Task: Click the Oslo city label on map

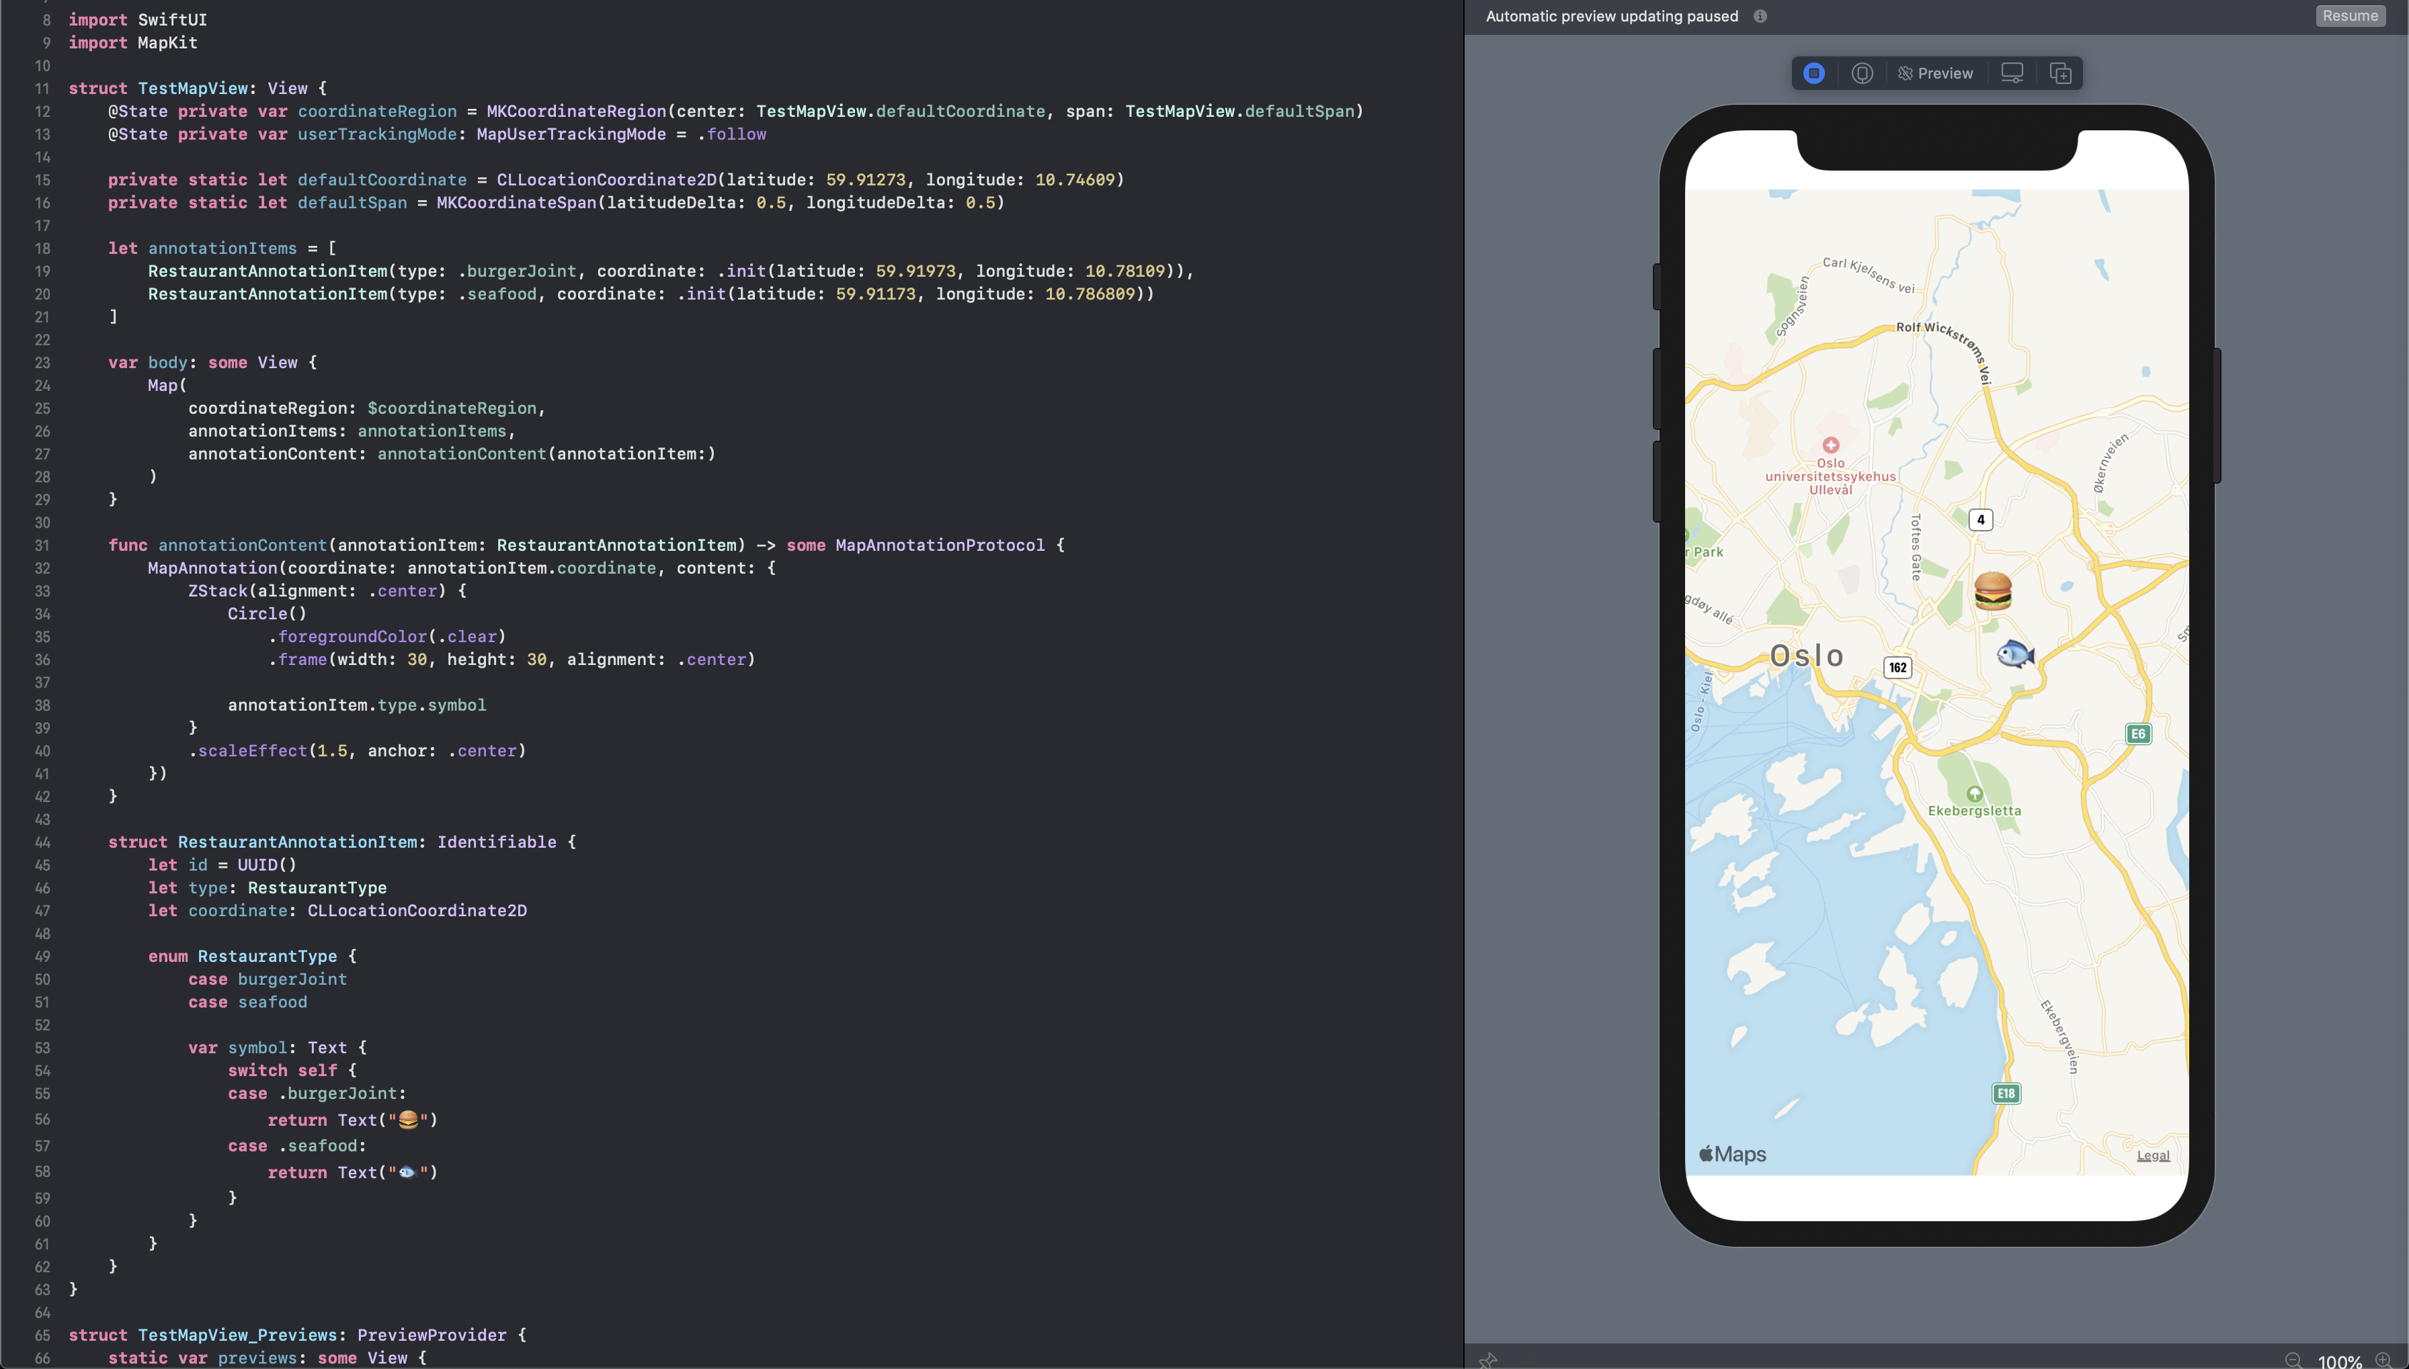Action: tap(1806, 656)
